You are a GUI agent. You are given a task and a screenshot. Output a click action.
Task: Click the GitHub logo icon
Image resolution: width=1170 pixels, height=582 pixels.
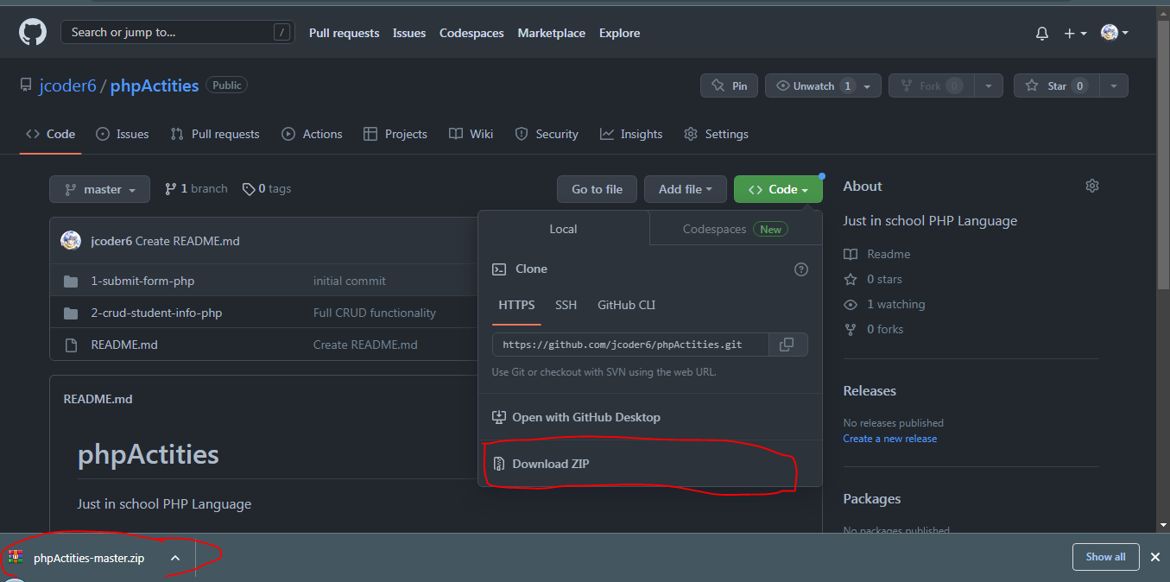pos(33,33)
